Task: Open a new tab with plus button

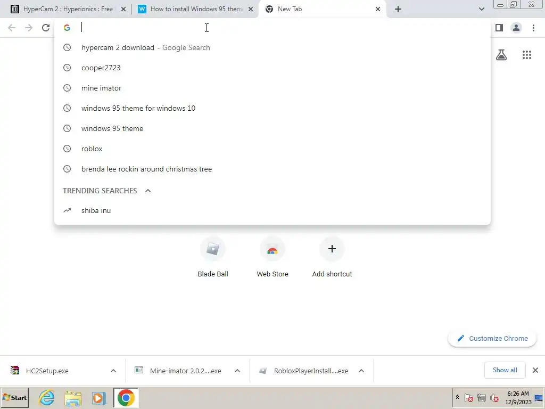Action: (398, 10)
